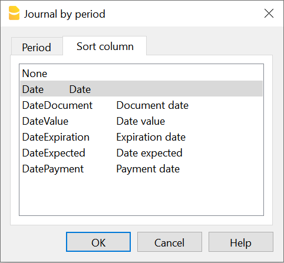Pick the DatePayment sort option
The width and height of the screenshot is (284, 263).
(141, 169)
